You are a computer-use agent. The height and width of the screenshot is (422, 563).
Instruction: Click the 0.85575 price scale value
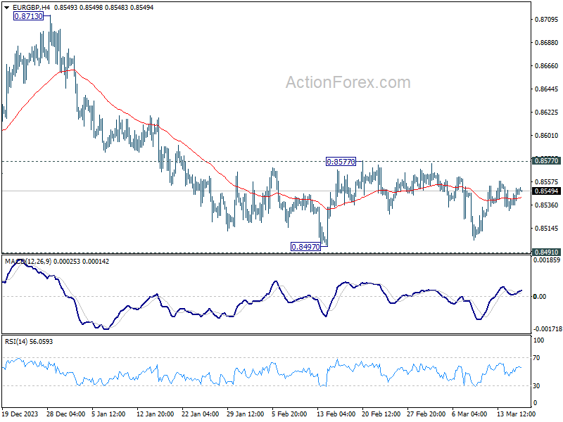[547, 182]
